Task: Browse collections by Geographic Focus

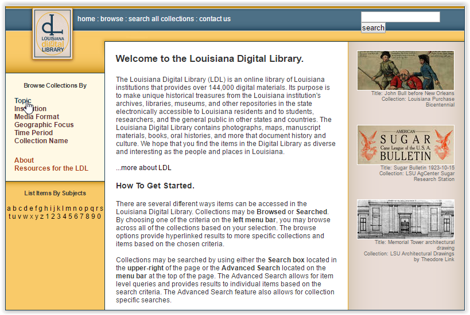Action: click(44, 125)
